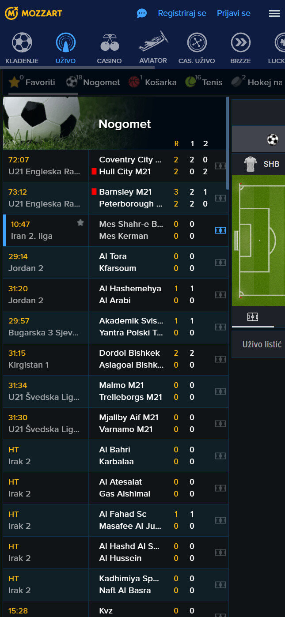The image size is (285, 617).
Task: Expand the Uživo listić panel
Action: point(262,344)
